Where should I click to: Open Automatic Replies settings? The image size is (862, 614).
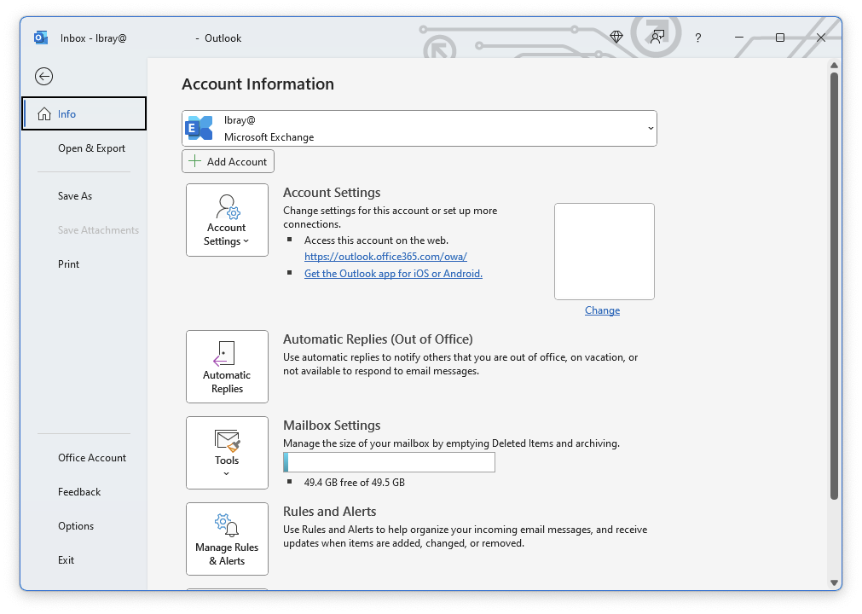[227, 367]
